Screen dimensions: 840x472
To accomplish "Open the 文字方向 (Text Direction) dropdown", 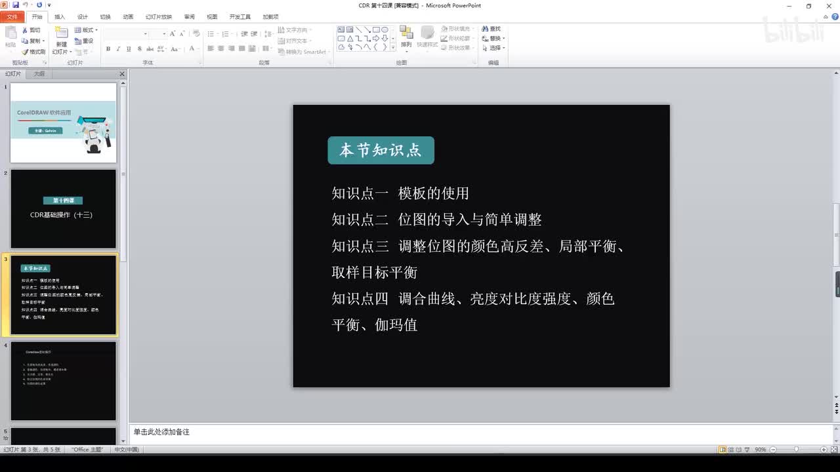I will click(x=295, y=30).
